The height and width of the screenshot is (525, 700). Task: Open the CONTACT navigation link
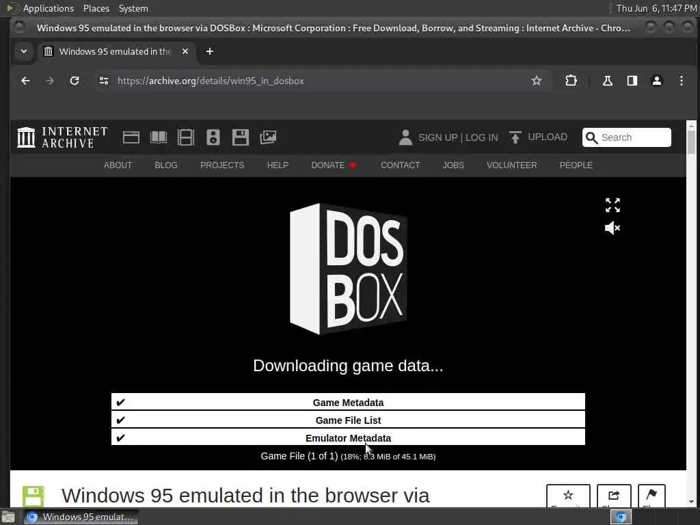401,165
